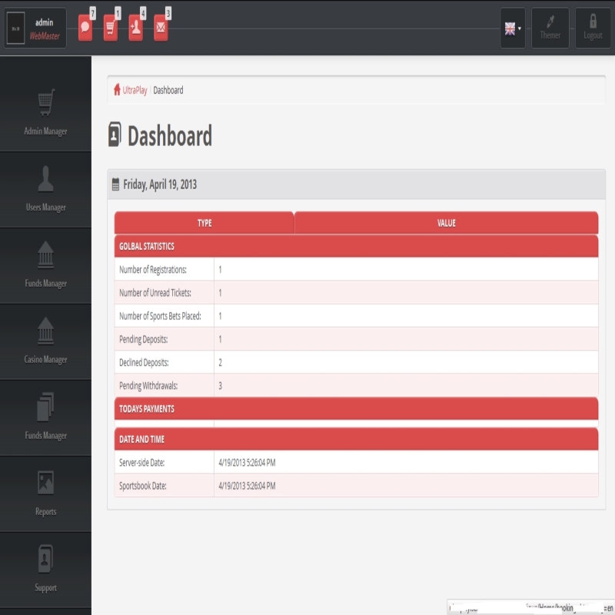
Task: Click the Dashboard breadcrumb text
Action: [168, 90]
